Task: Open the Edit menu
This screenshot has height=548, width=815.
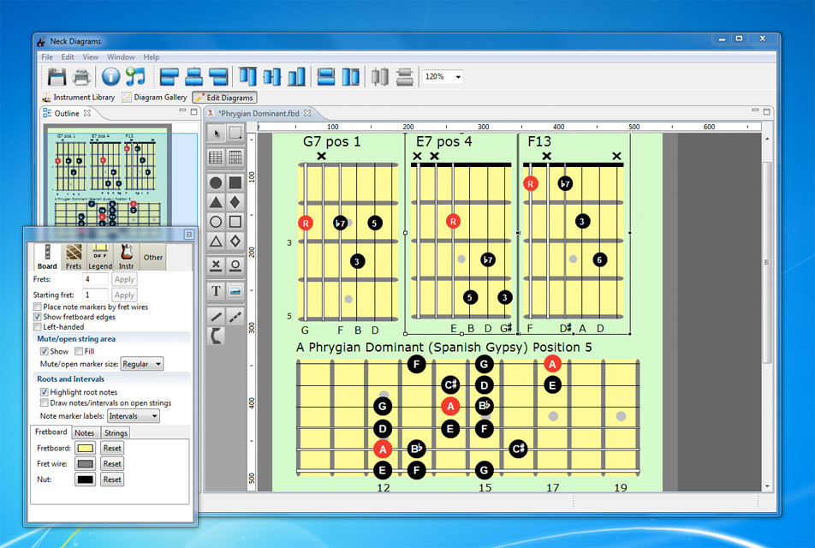Action: point(68,57)
